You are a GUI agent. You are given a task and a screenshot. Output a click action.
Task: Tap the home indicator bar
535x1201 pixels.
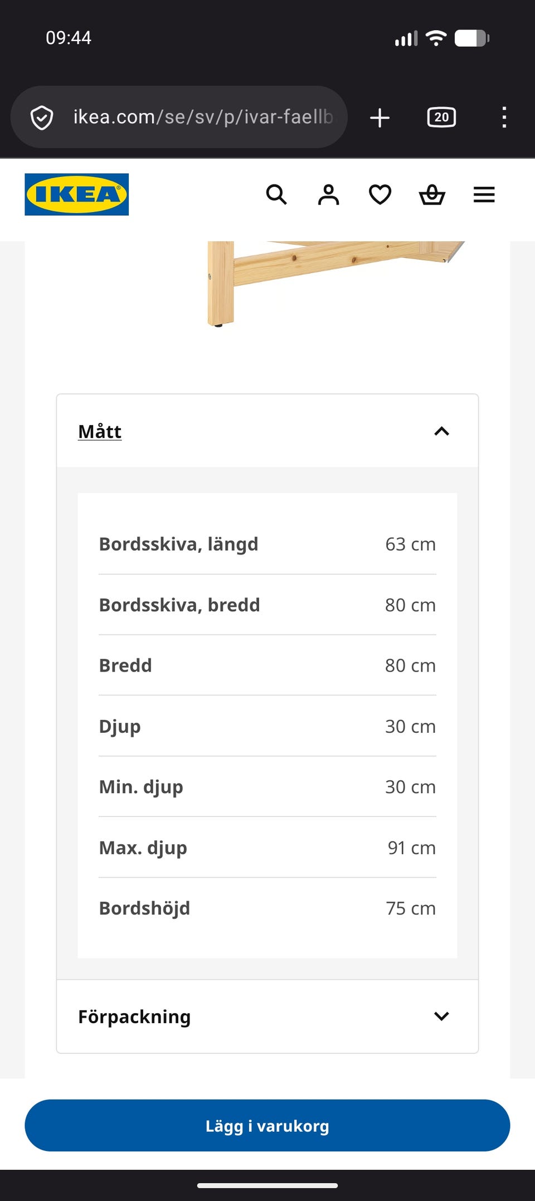tap(267, 1185)
